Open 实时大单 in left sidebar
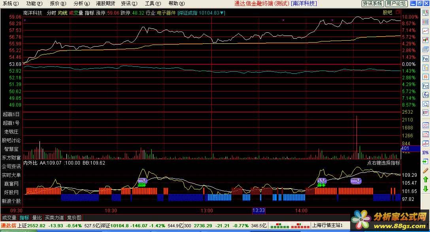The width and height of the screenshot is (430, 232). pyautogui.click(x=11, y=175)
